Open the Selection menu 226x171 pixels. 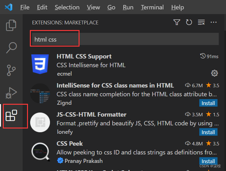(x=67, y=7)
